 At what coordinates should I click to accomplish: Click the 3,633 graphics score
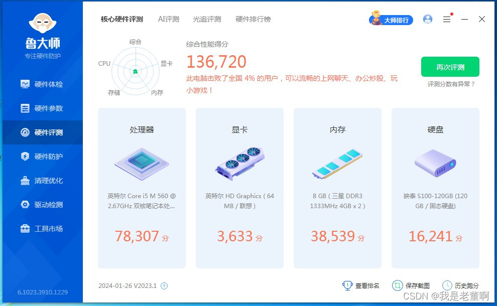click(x=239, y=236)
